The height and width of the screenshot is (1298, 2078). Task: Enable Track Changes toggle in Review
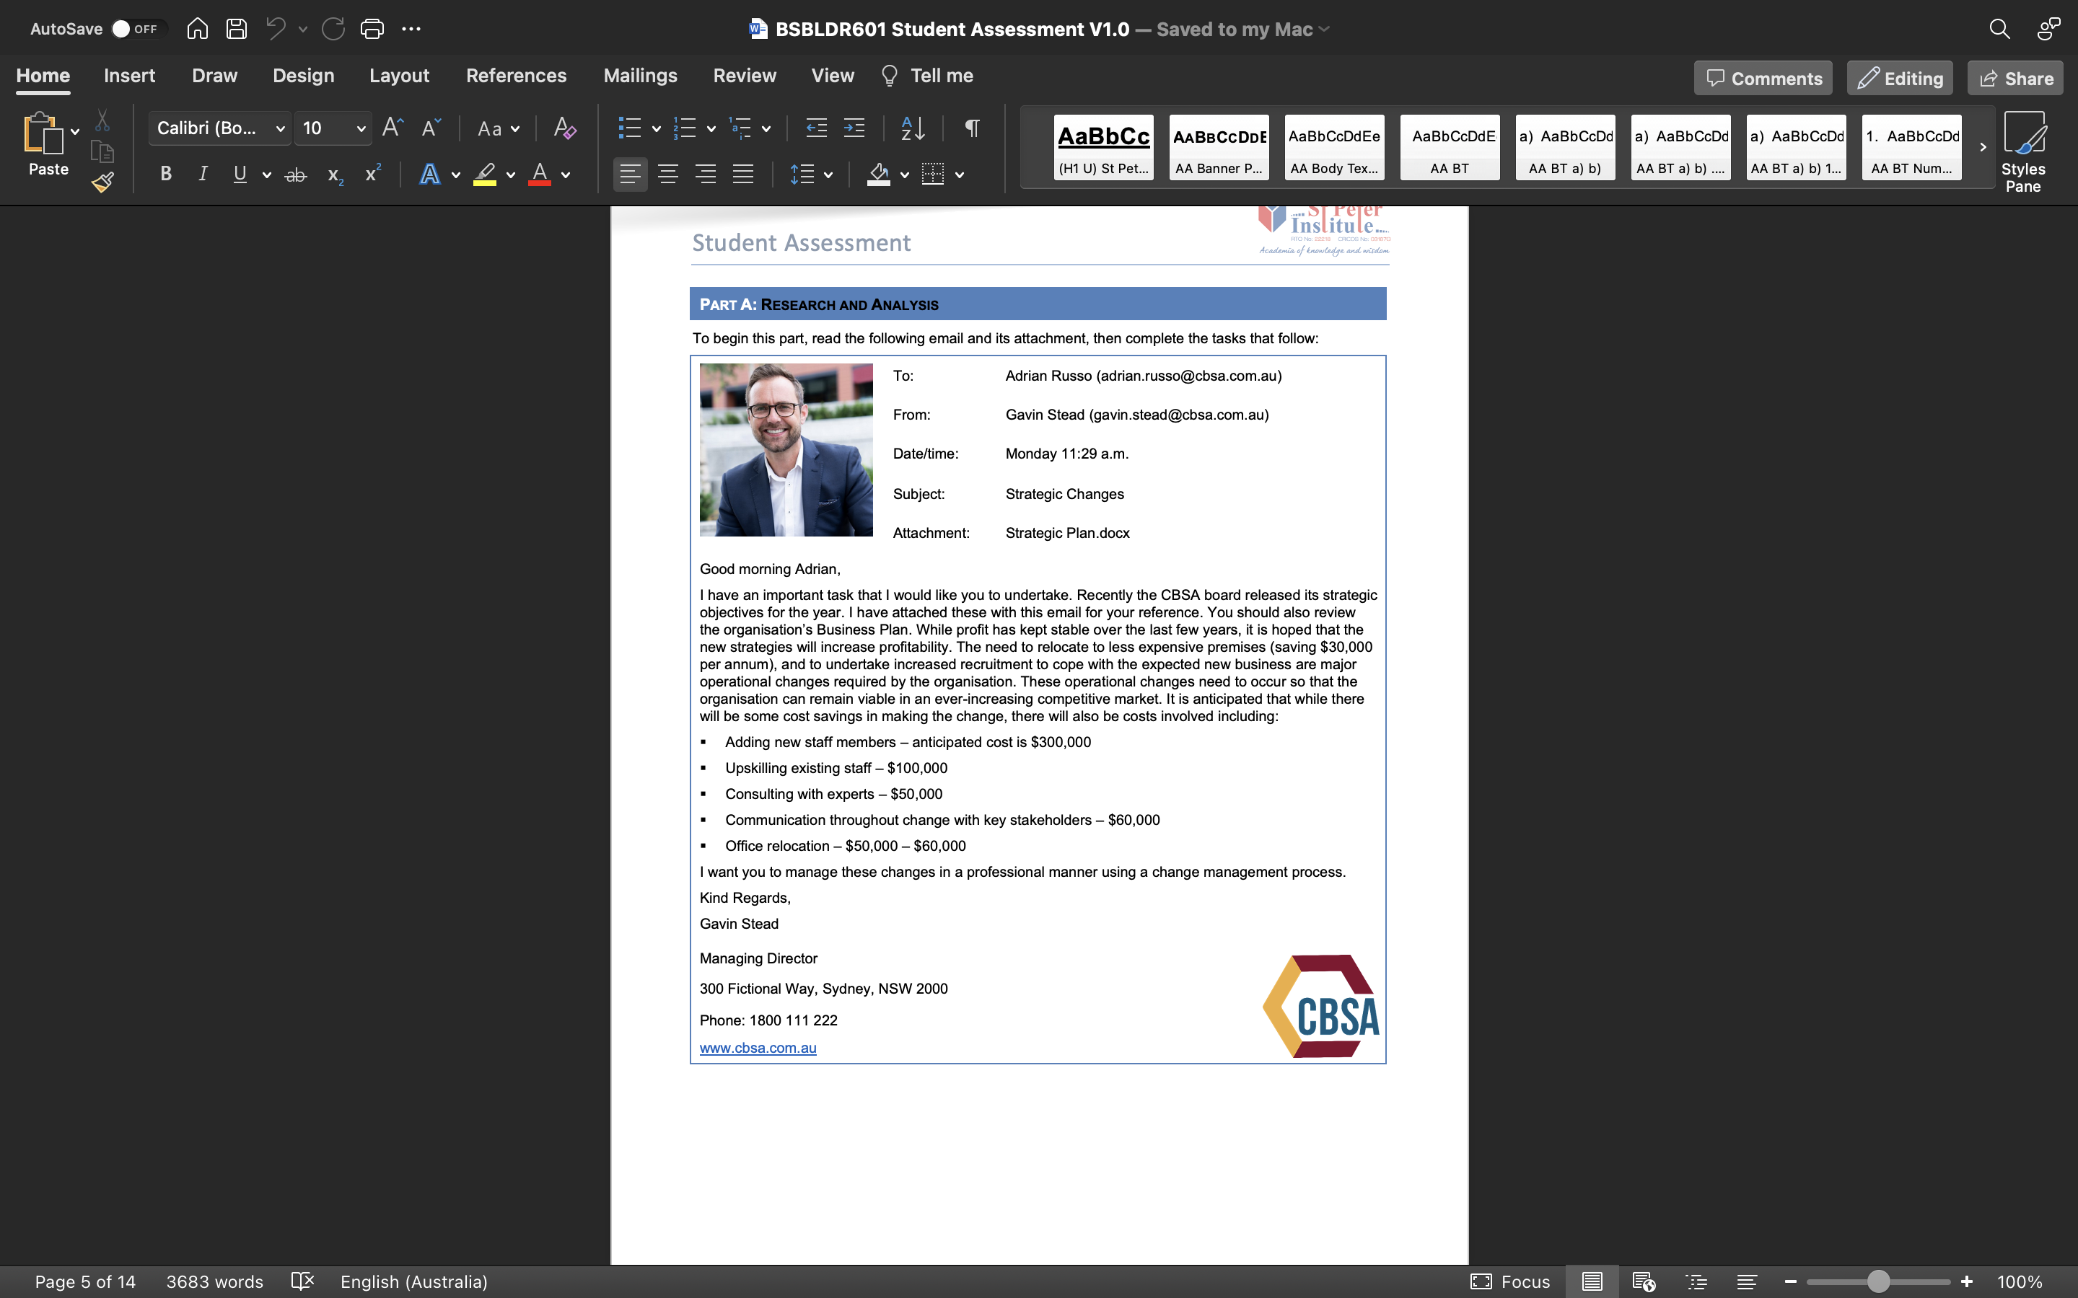click(743, 75)
